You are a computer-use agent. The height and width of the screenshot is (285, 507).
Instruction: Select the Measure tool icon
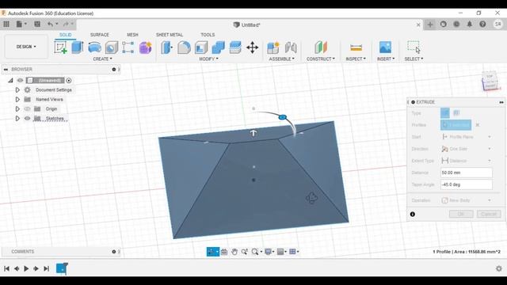[x=356, y=47]
